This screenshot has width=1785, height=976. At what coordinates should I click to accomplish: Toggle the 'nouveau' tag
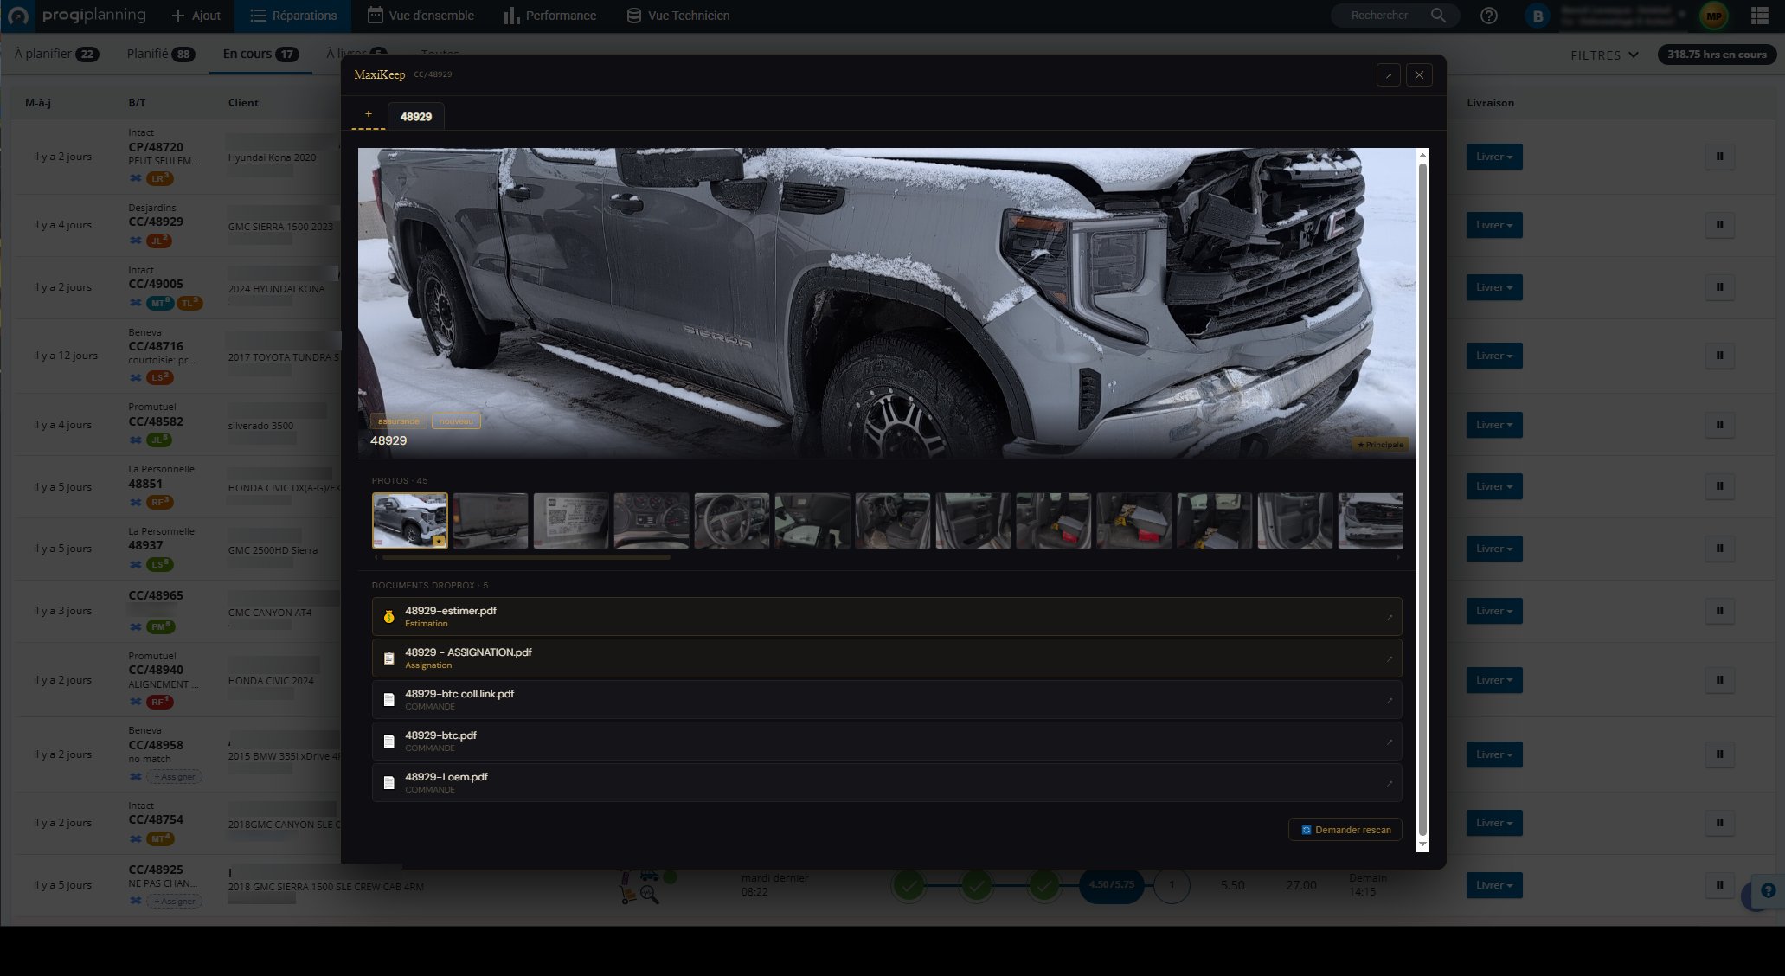point(456,421)
